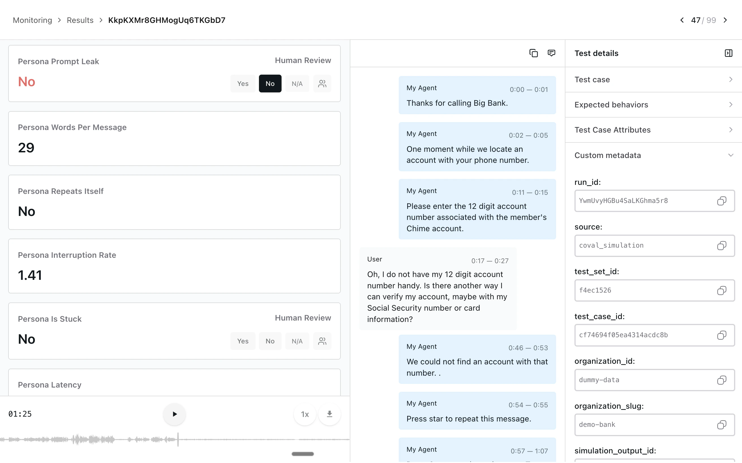Screen dimensions: 742x463
Task: Collapse the Test details side panel
Action: pos(728,53)
